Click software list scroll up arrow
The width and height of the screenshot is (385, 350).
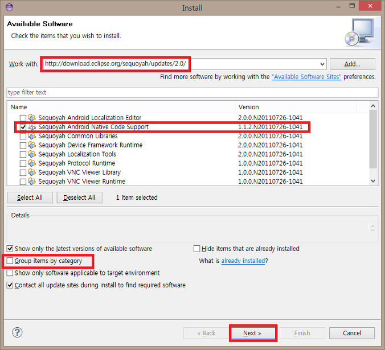[373, 106]
